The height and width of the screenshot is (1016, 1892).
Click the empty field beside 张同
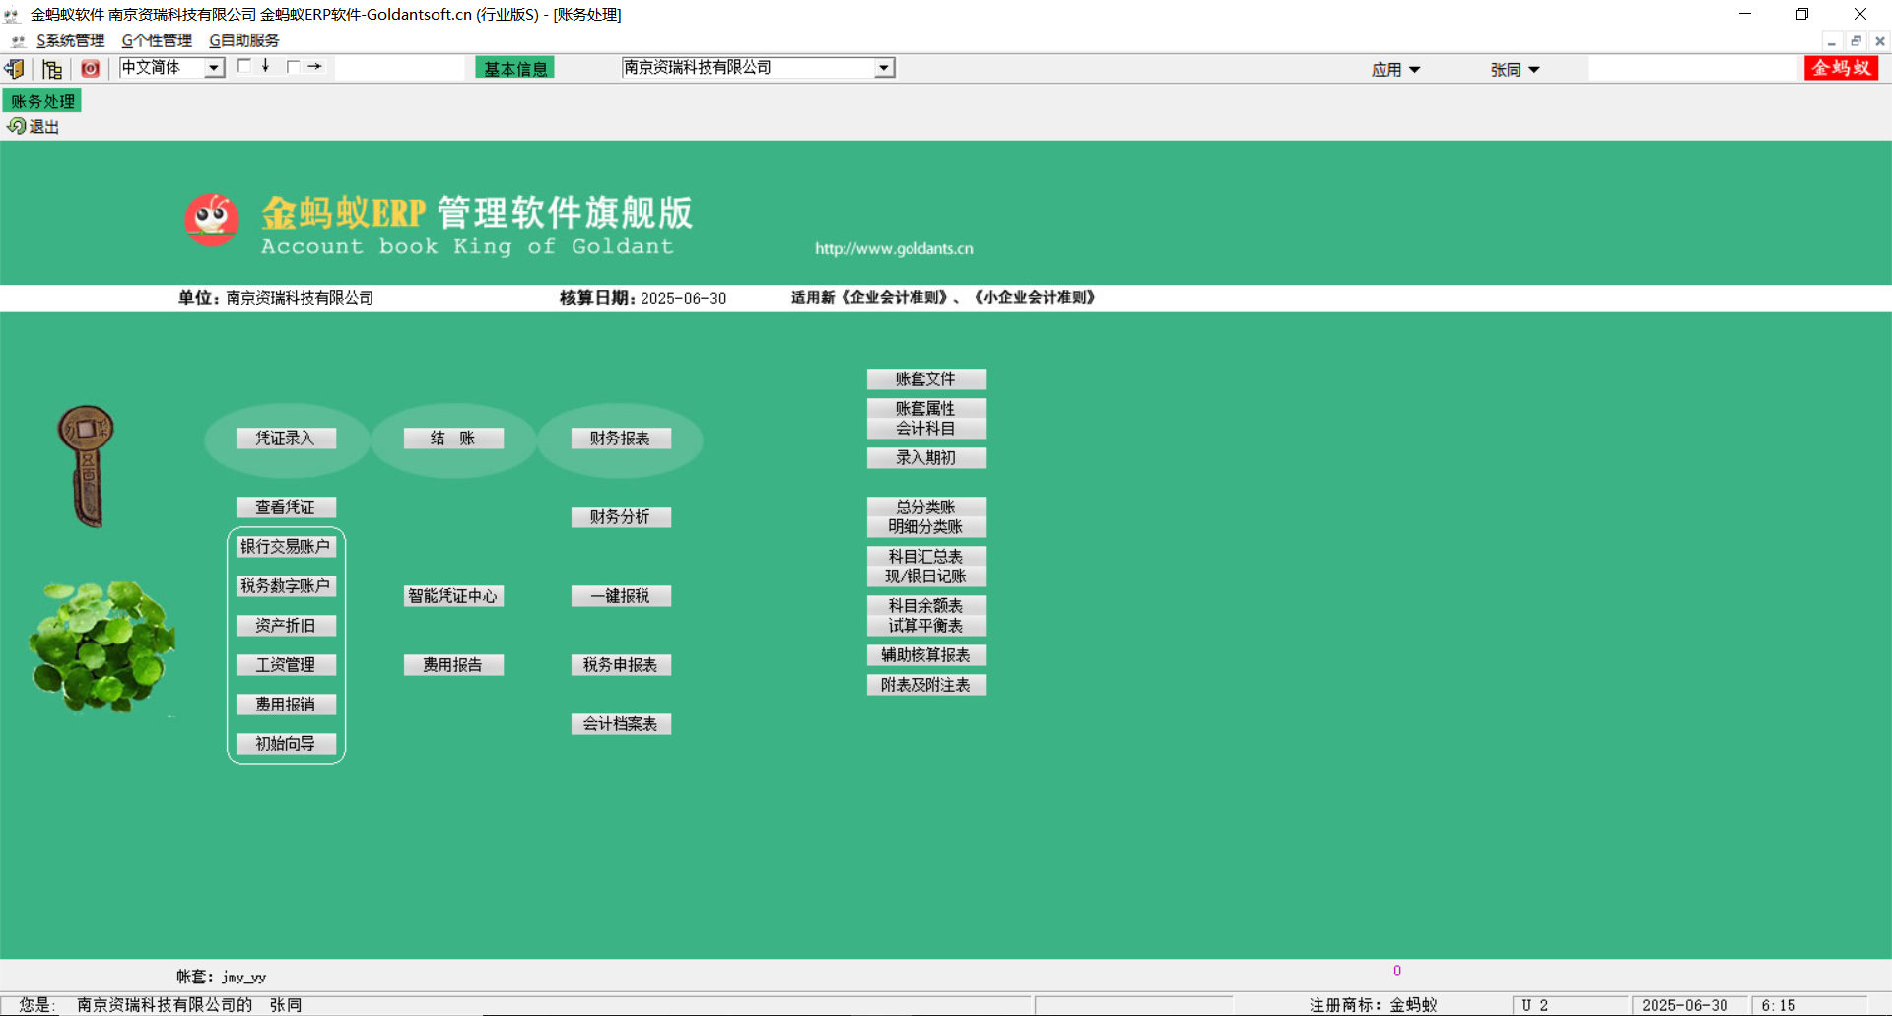click(x=1693, y=69)
